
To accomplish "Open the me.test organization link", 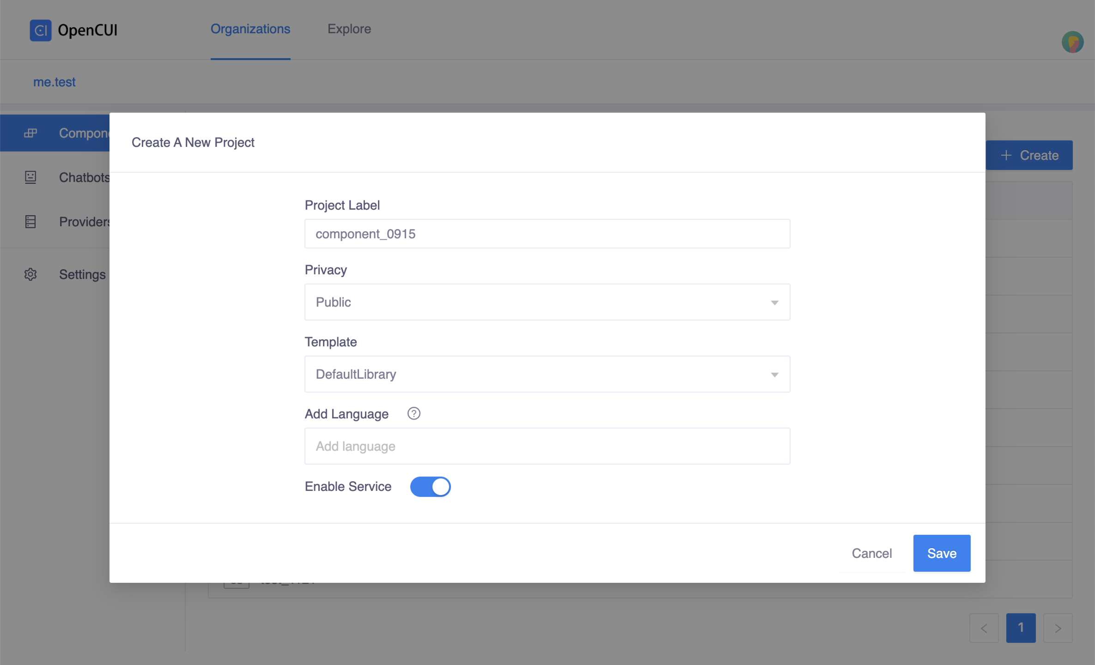I will pos(55,82).
